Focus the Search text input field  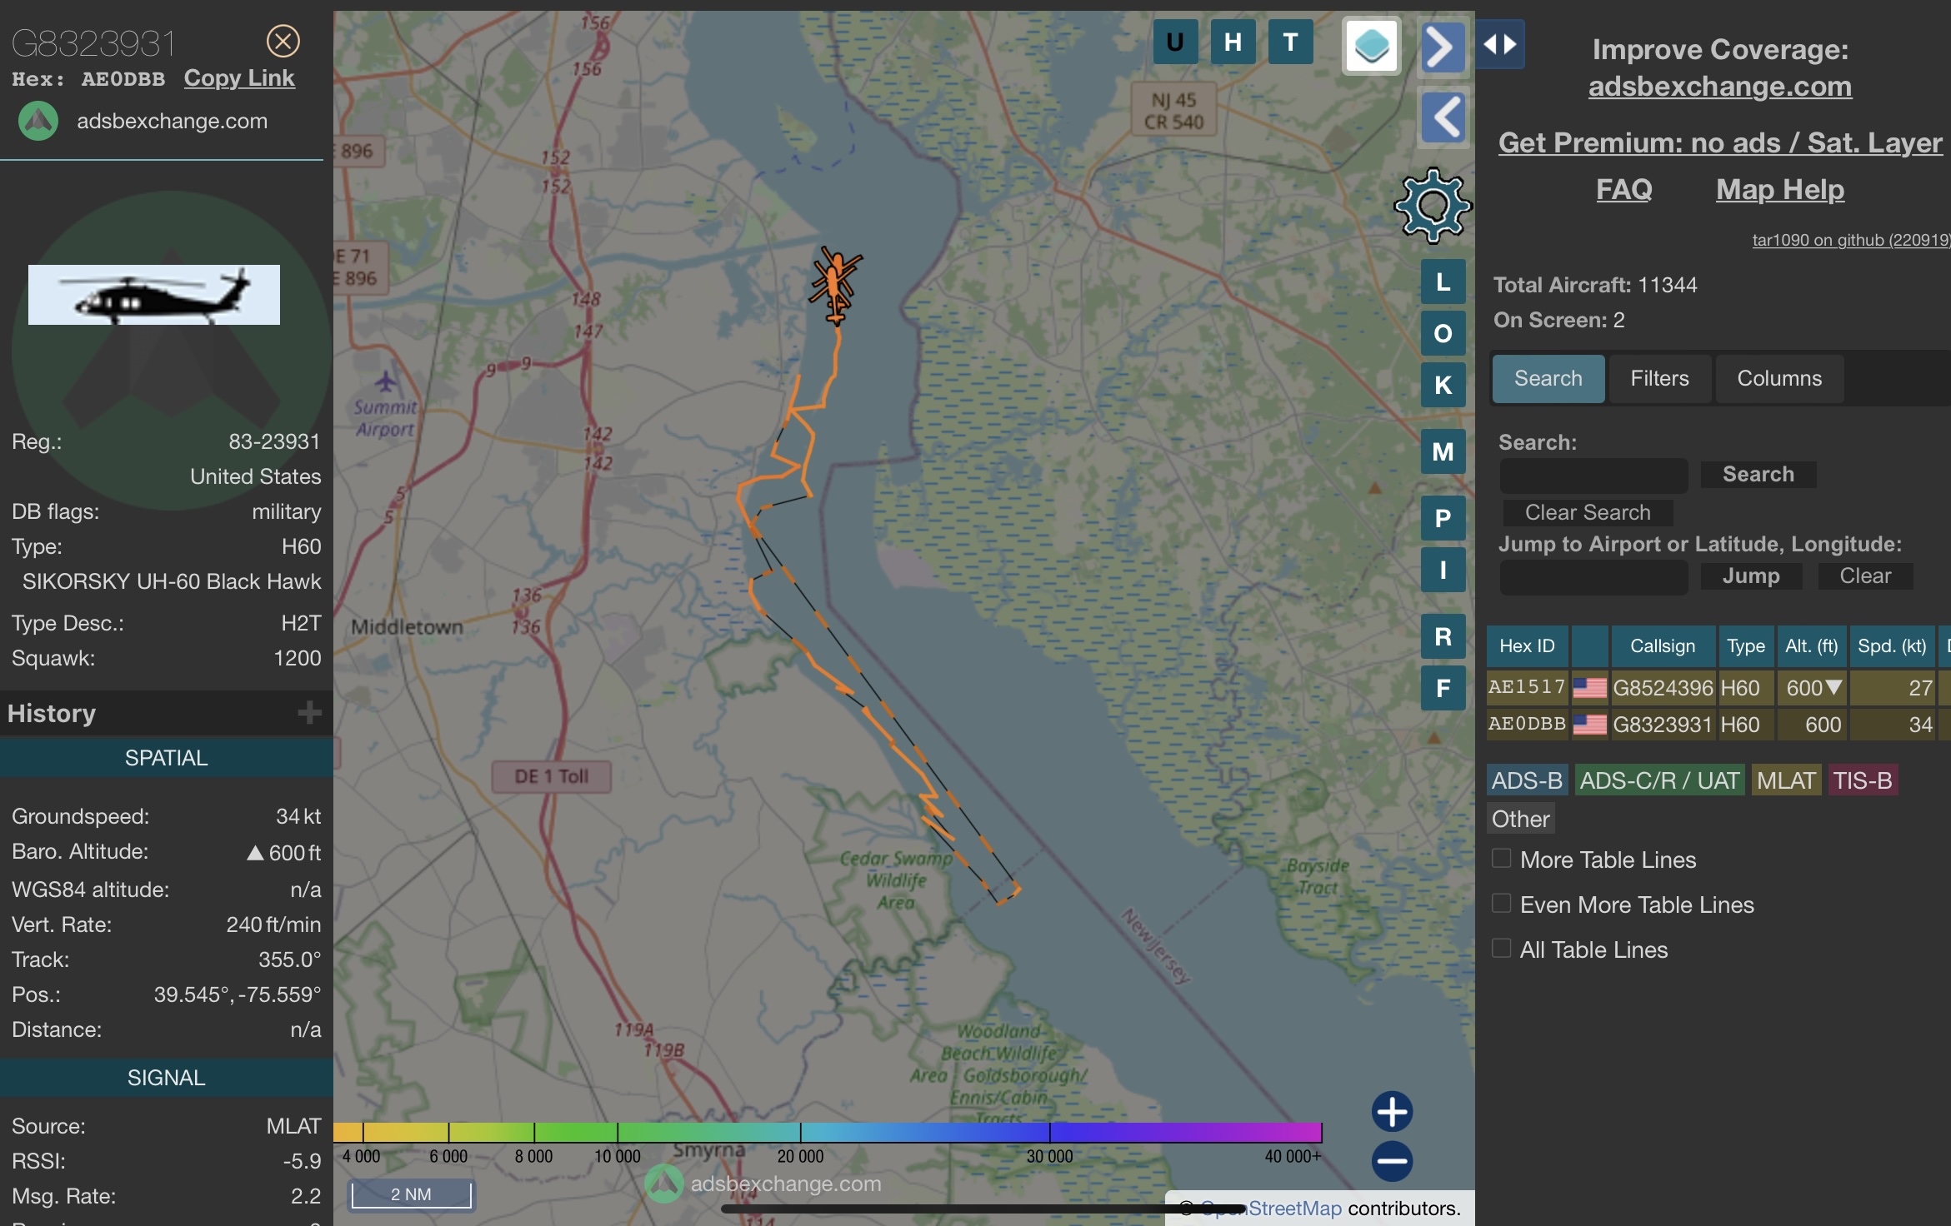(1593, 476)
